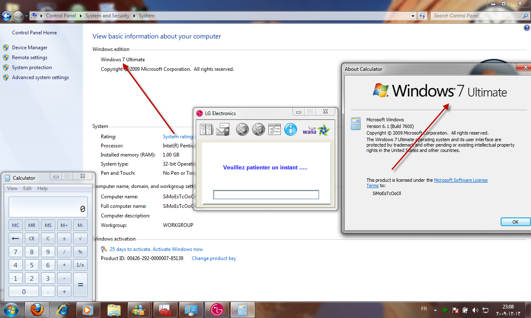Open the Calculator View menu
This screenshot has width=531, height=318.
(x=12, y=188)
